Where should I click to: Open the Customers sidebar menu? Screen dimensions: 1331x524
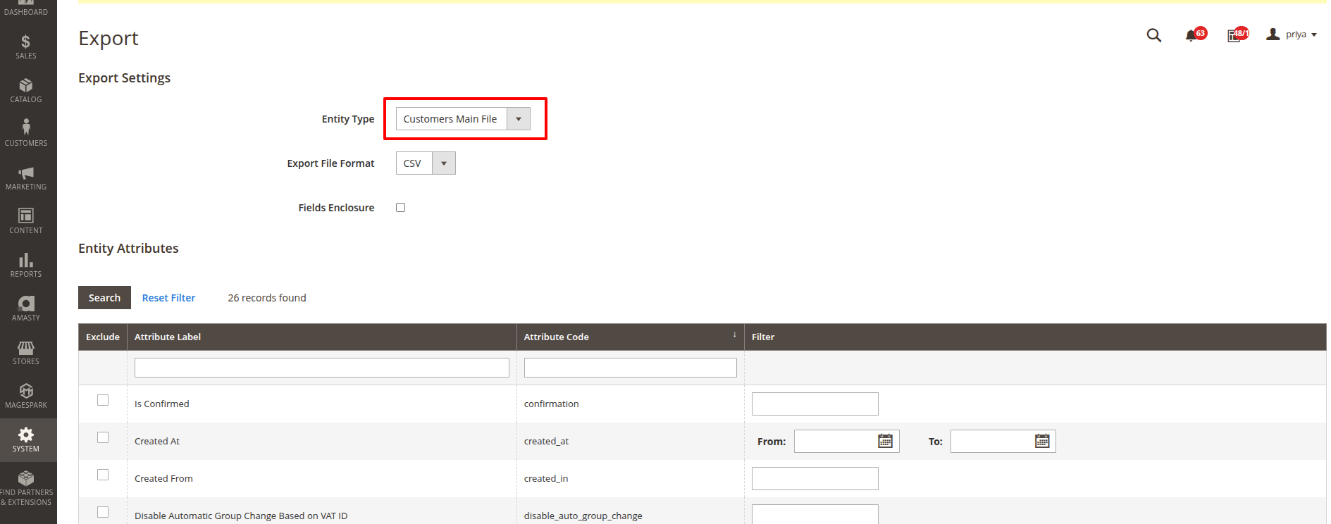click(26, 134)
